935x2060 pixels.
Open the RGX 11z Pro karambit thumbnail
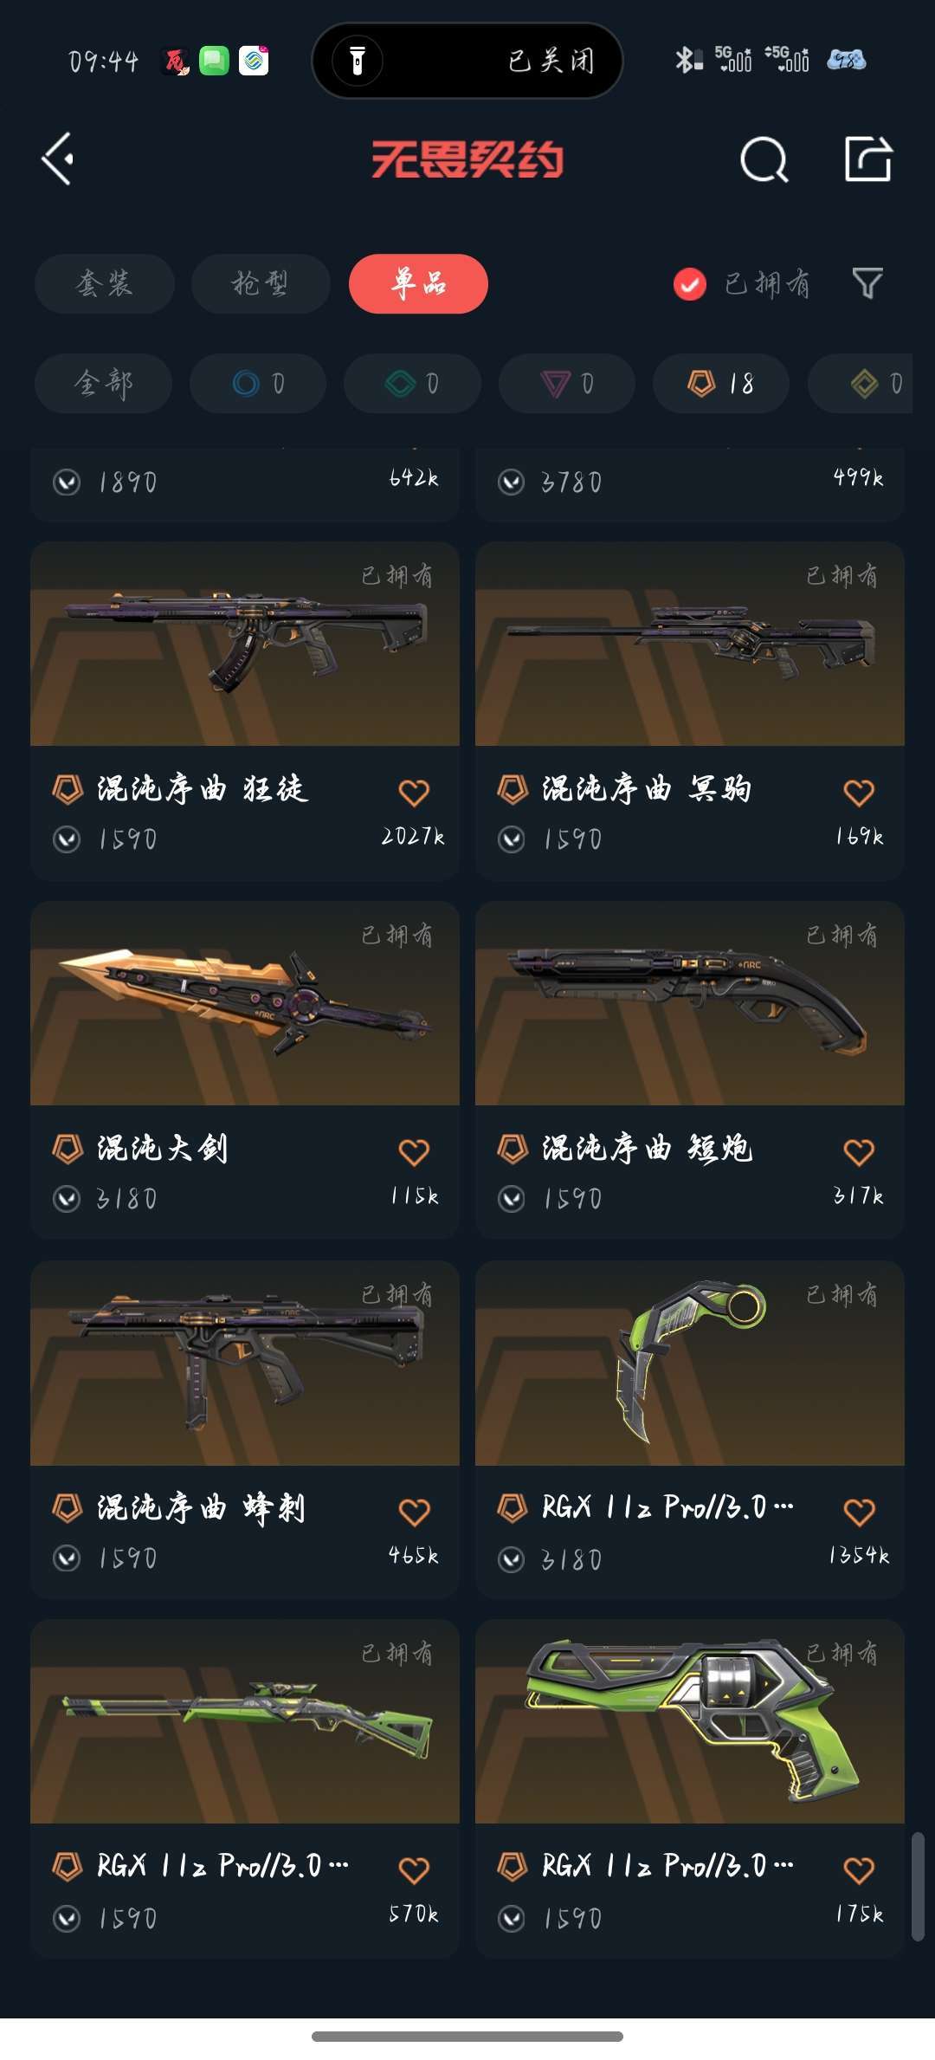[690, 1363]
